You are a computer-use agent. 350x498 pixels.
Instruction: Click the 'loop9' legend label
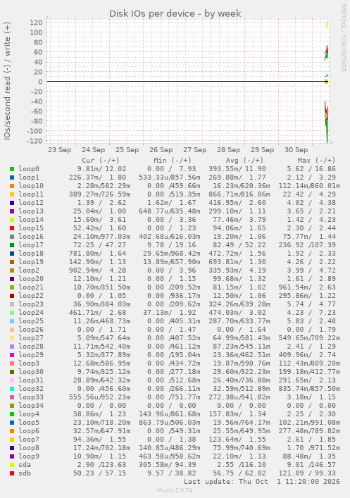point(29,456)
